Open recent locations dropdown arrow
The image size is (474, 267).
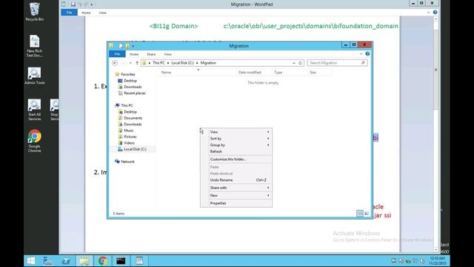pyautogui.click(x=130, y=63)
